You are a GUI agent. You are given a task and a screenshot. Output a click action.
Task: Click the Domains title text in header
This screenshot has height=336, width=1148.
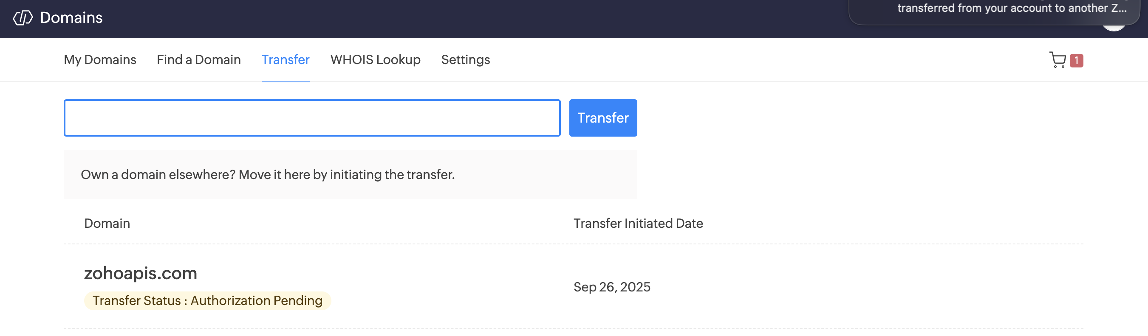click(x=71, y=18)
